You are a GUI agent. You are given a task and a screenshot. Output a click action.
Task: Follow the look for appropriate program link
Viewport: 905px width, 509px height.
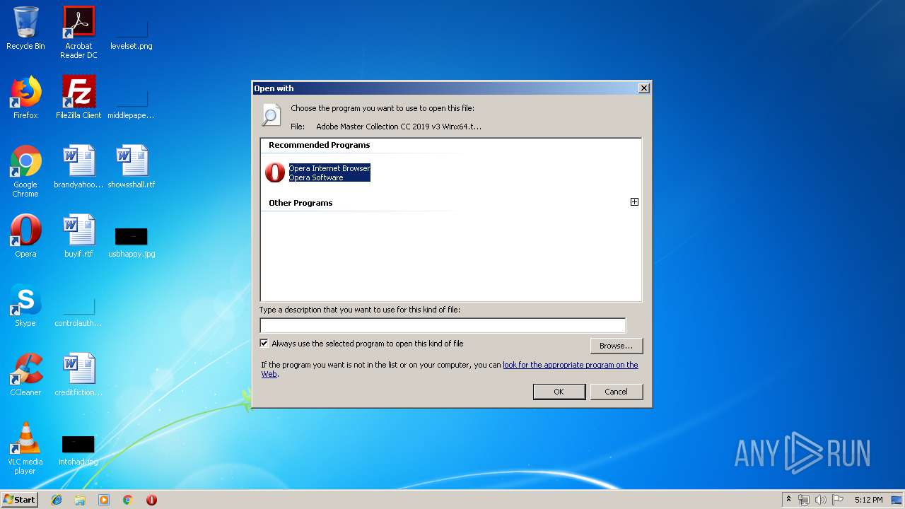pos(570,365)
